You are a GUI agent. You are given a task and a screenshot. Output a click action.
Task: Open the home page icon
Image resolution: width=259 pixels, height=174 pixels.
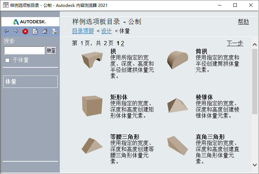(x=45, y=31)
